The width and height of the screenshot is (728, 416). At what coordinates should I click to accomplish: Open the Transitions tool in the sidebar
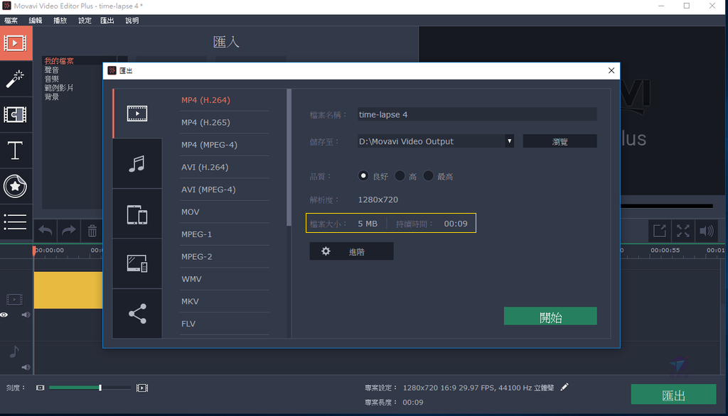pos(16,114)
